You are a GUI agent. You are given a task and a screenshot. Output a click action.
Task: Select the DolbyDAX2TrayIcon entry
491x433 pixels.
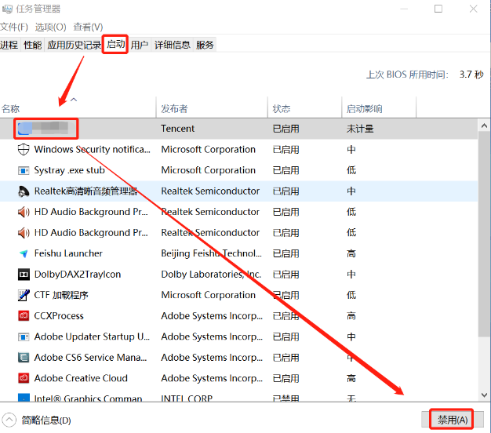(78, 275)
